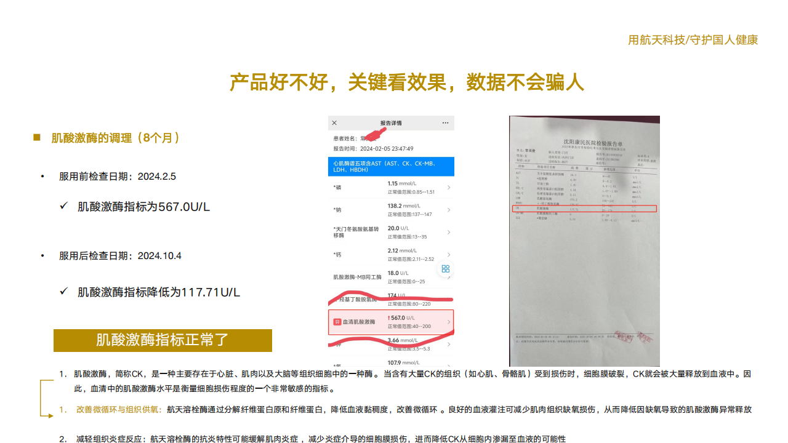
Task: Click the slide title 产品好不好，关键看效果
Action: [407, 82]
